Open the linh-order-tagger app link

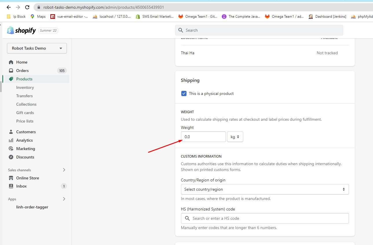(x=32, y=207)
